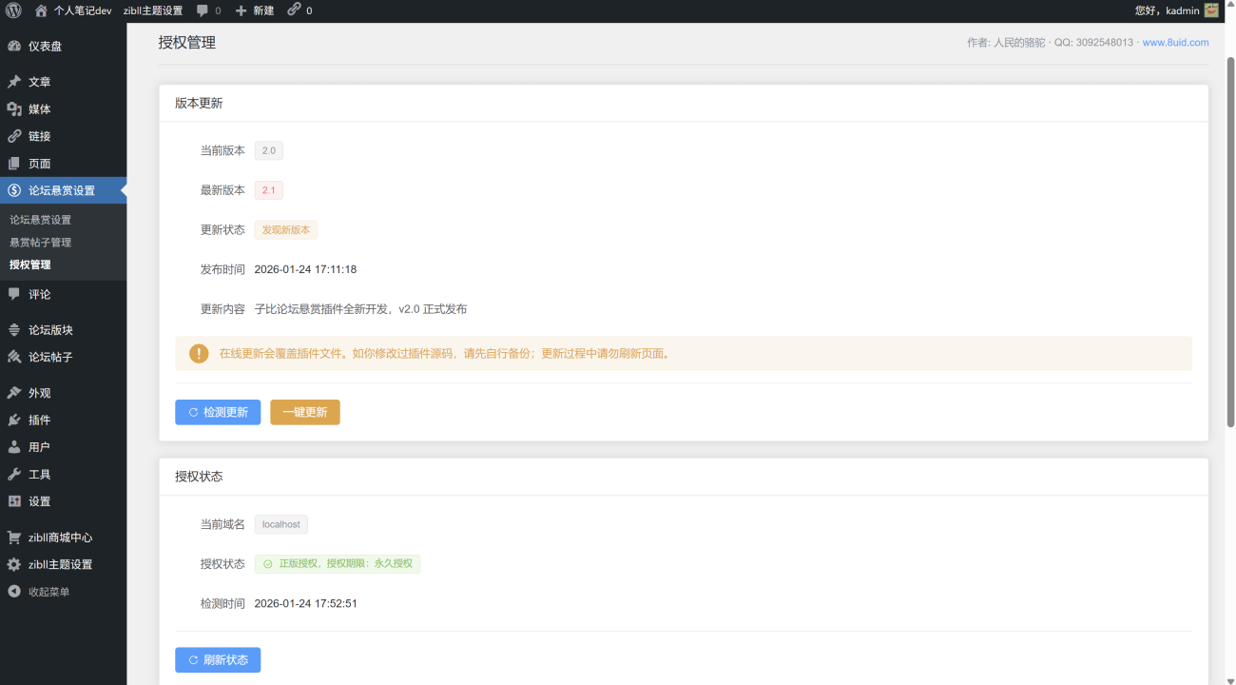
Task: Open the 新建 new content dropdown
Action: (255, 10)
